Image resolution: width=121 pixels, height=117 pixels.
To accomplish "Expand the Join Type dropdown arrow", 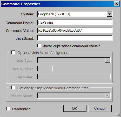I will (x=107, y=60).
